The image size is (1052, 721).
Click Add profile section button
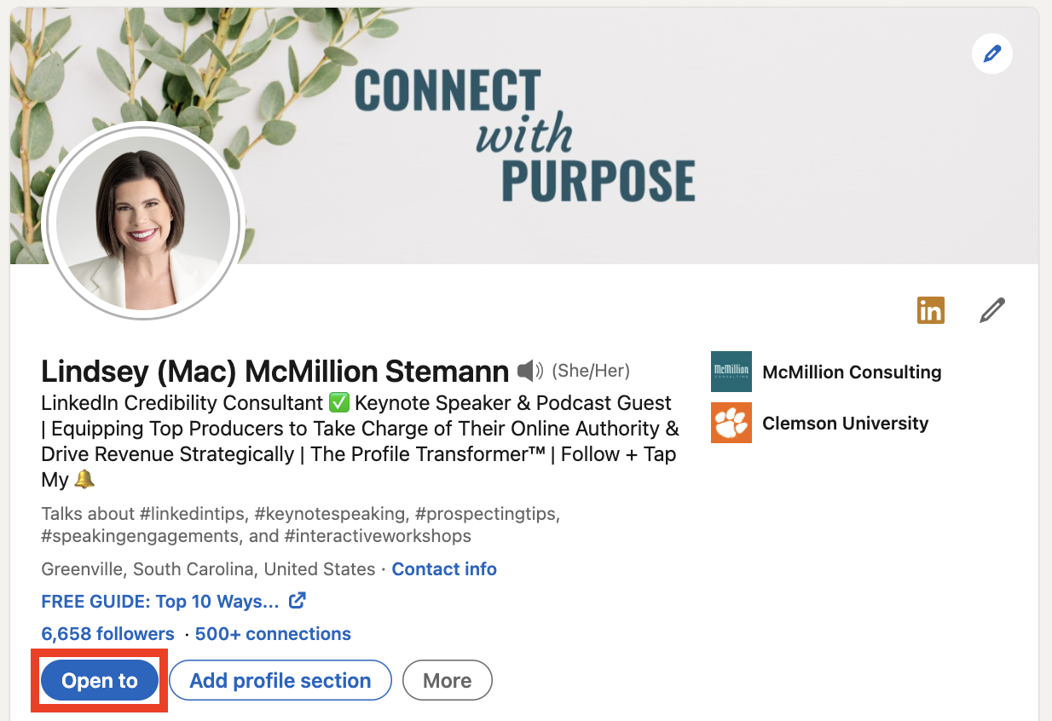point(280,680)
